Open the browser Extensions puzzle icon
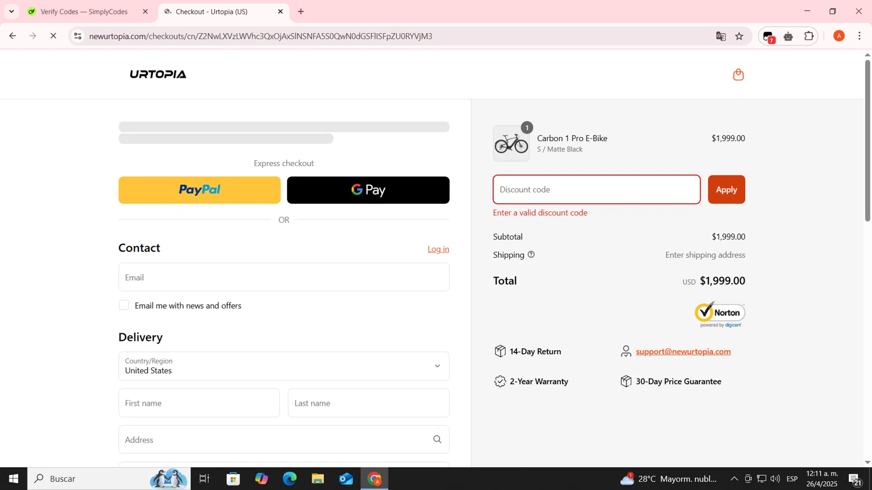The height and width of the screenshot is (490, 872). [809, 36]
